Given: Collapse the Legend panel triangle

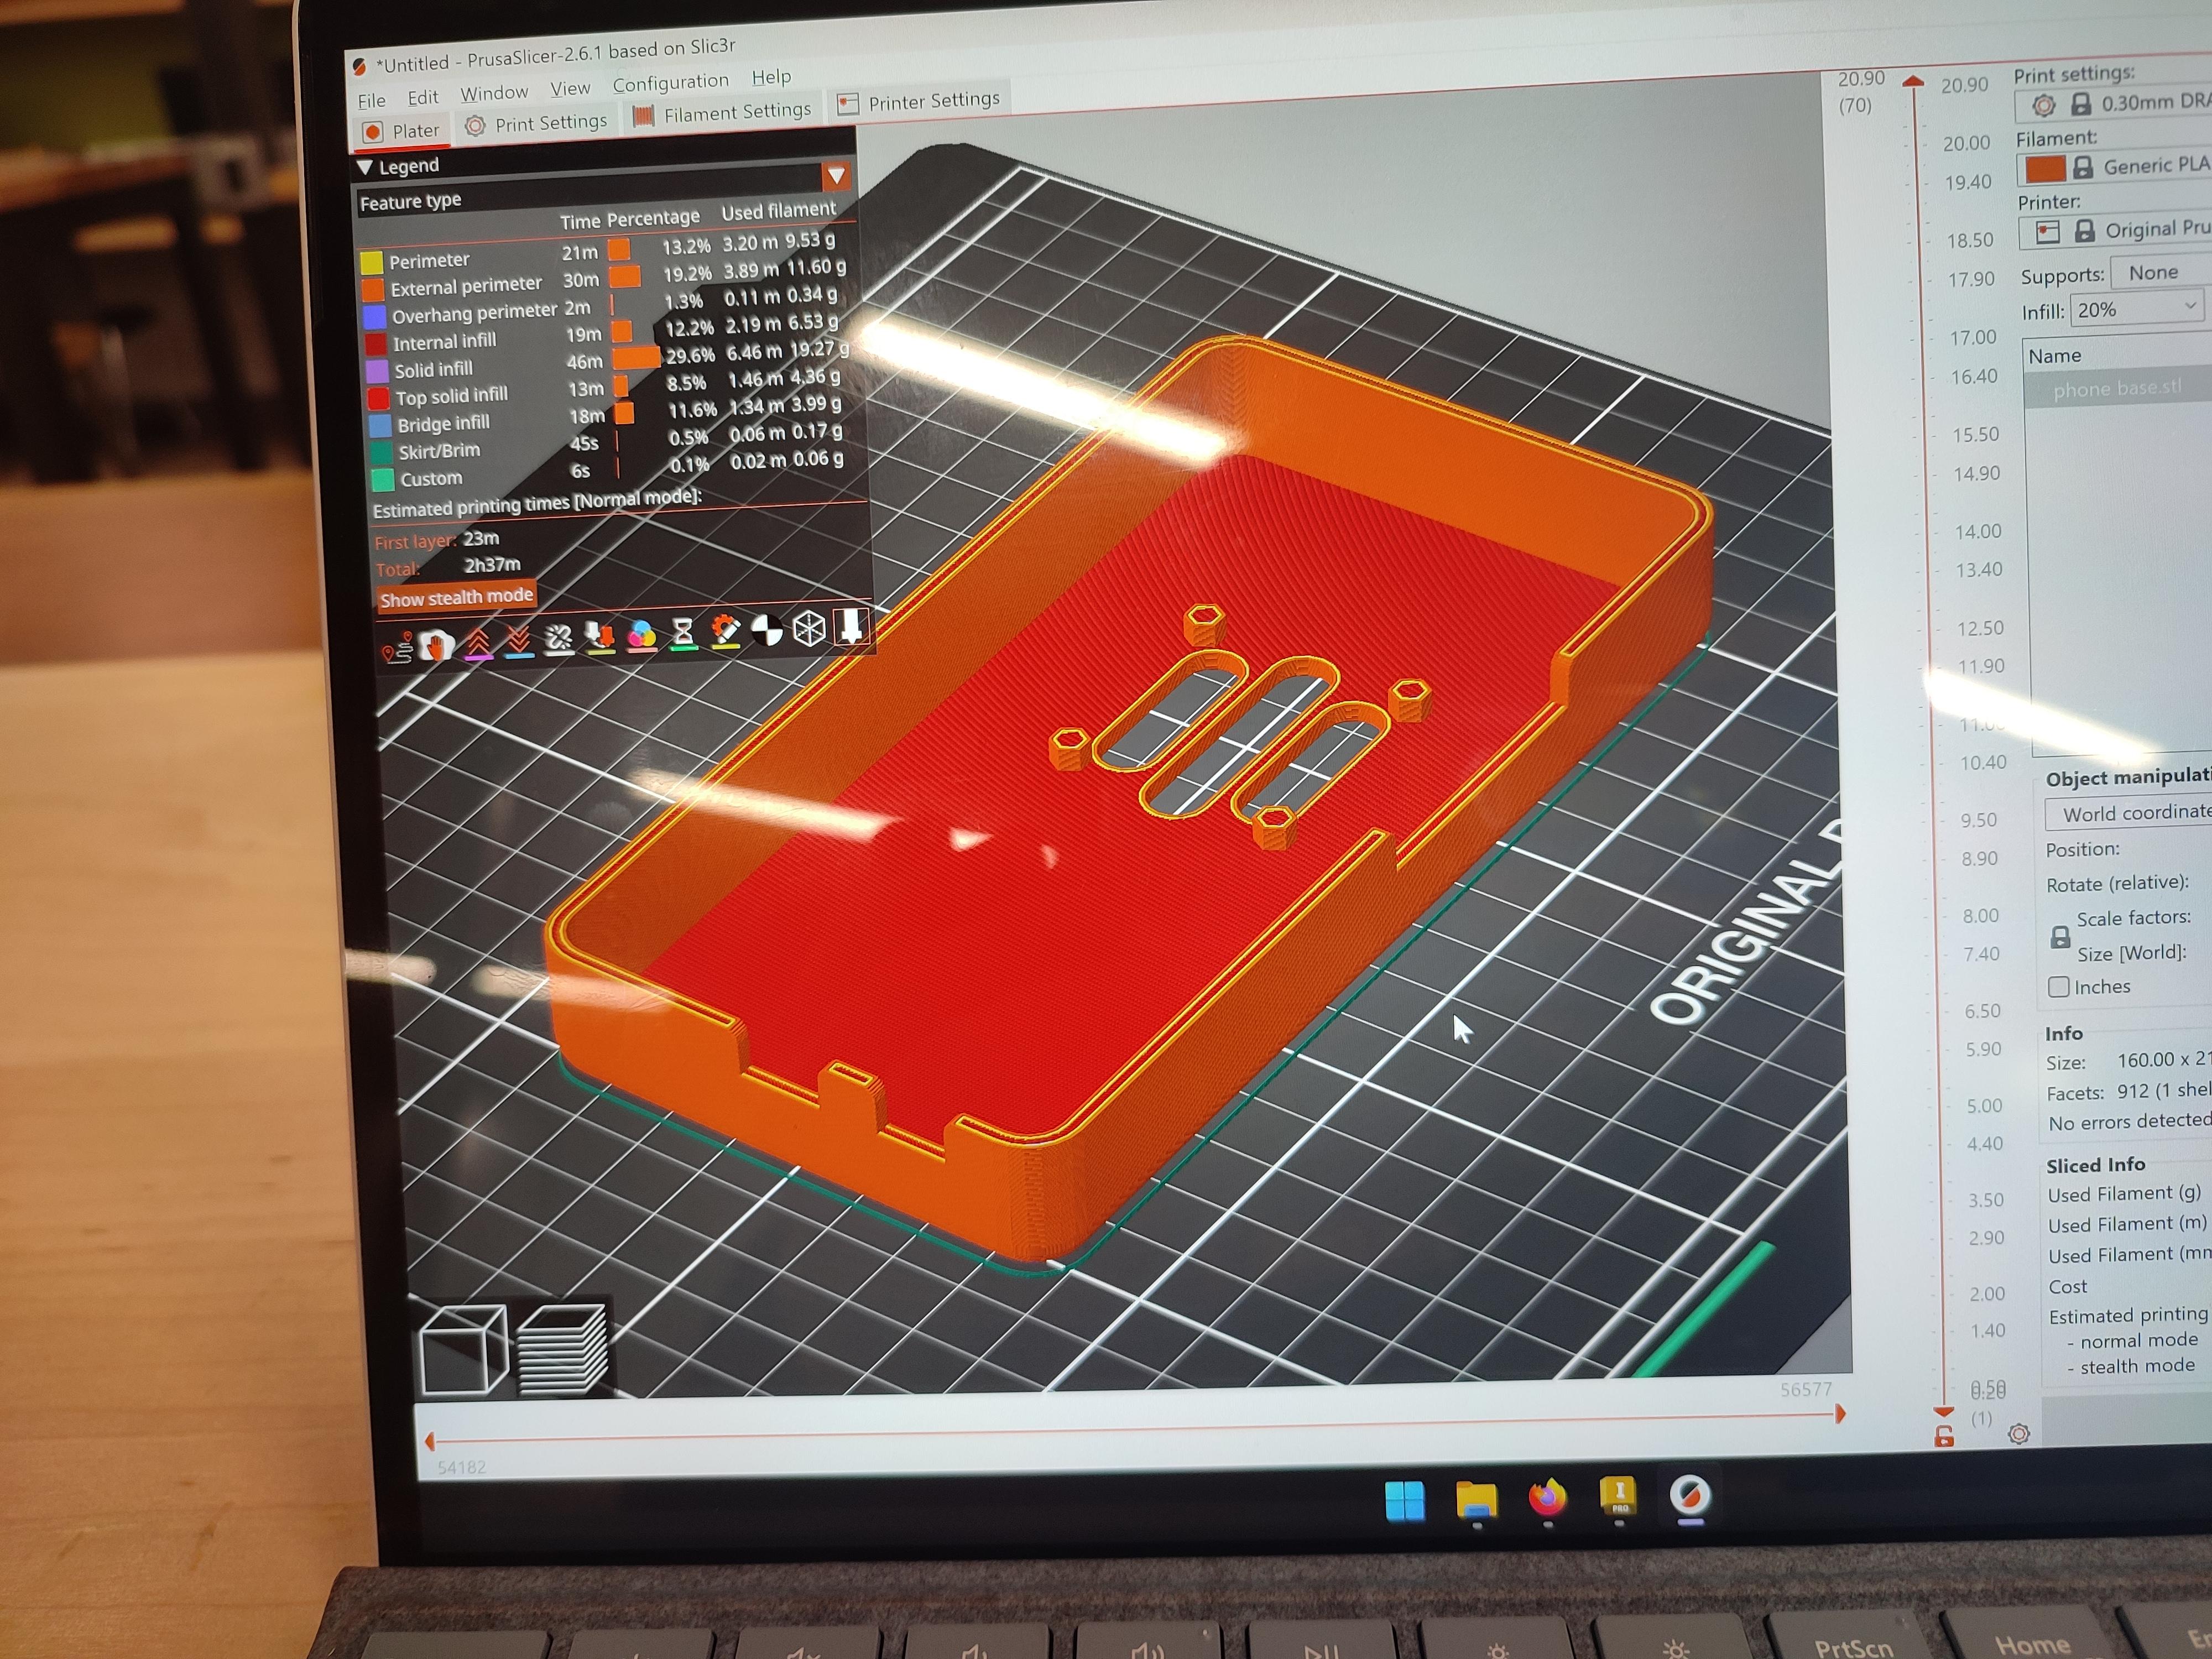Looking at the screenshot, I should [365, 167].
